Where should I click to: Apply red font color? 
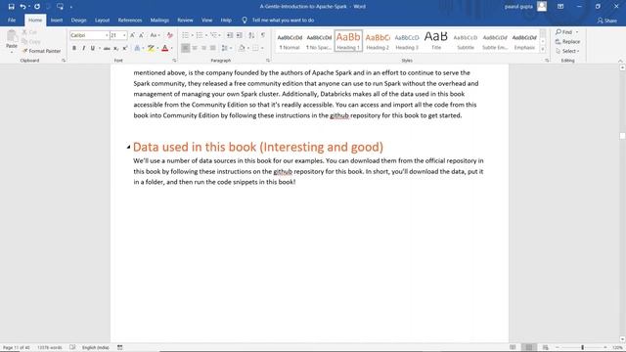coord(165,48)
